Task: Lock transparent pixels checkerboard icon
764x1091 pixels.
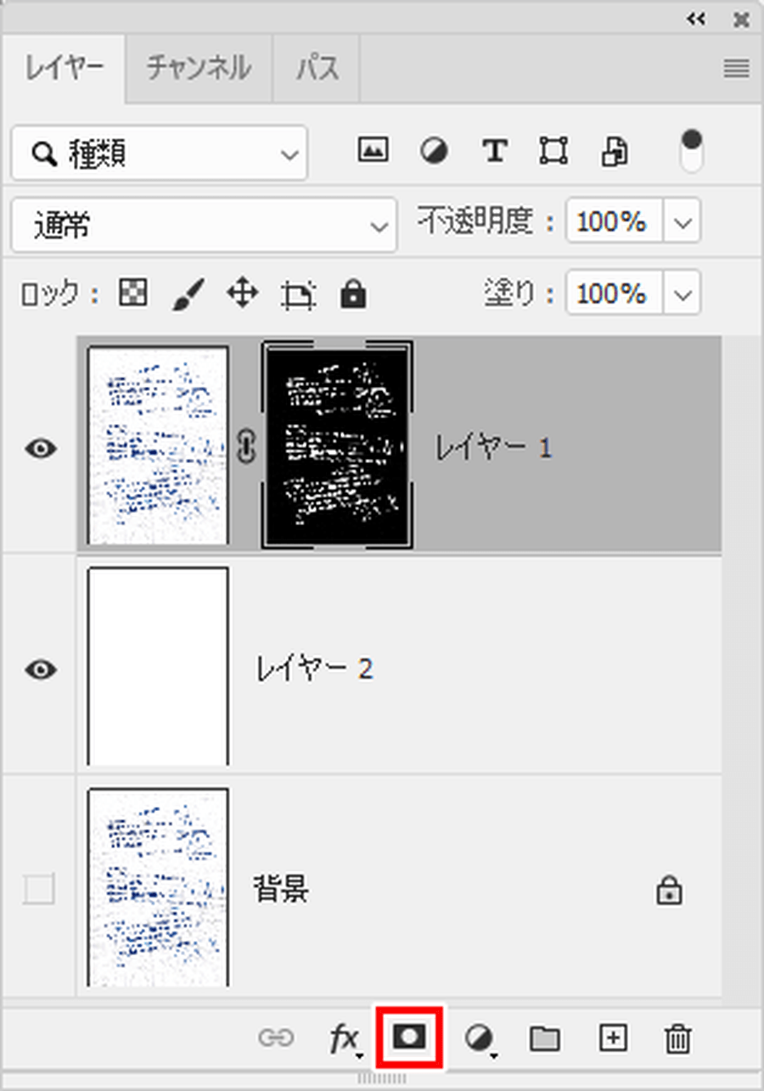Action: coord(132,294)
